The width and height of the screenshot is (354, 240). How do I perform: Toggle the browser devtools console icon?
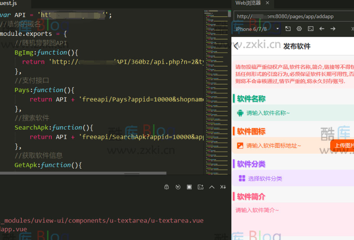point(310,28)
